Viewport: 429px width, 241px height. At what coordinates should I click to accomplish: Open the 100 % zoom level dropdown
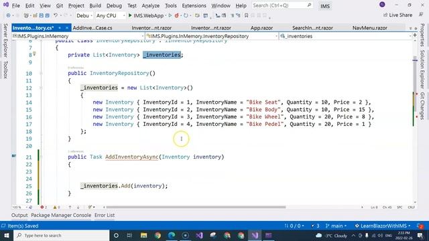click(20, 207)
